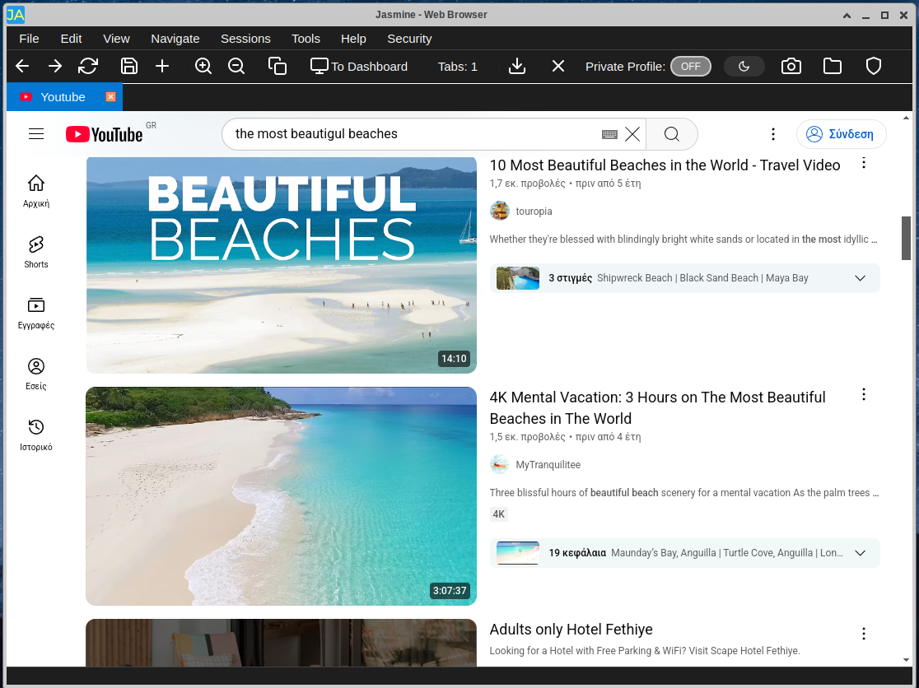The height and width of the screenshot is (688, 919).
Task: Expand the 3 στιγμές key moments chevron
Action: tap(860, 278)
